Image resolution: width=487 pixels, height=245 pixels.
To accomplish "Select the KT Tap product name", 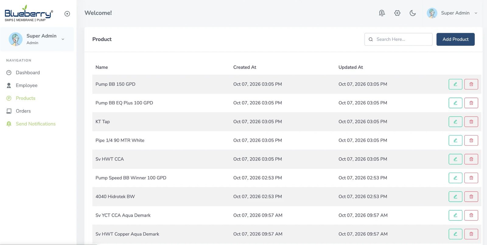I will 103,122.
